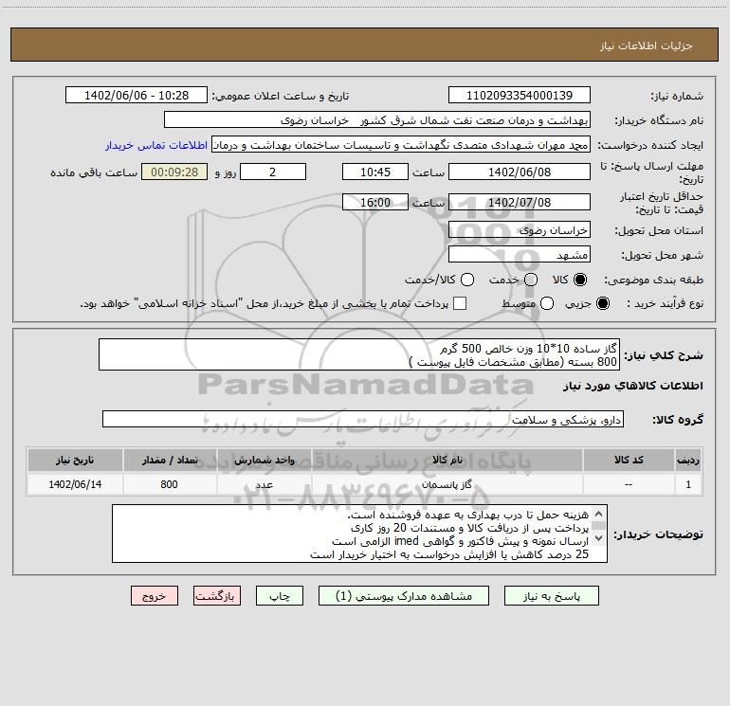This screenshot has height=706, width=730.
Task: Click the price validity date 1402/07/08
Action: [x=520, y=202]
